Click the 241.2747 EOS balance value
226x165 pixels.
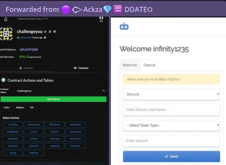[29, 50]
